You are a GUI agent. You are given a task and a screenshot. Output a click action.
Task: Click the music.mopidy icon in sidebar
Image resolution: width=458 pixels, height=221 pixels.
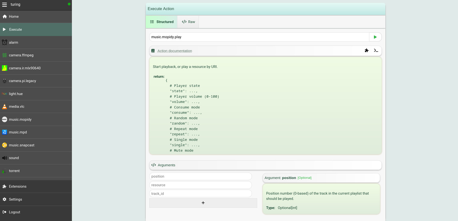click(x=4, y=119)
